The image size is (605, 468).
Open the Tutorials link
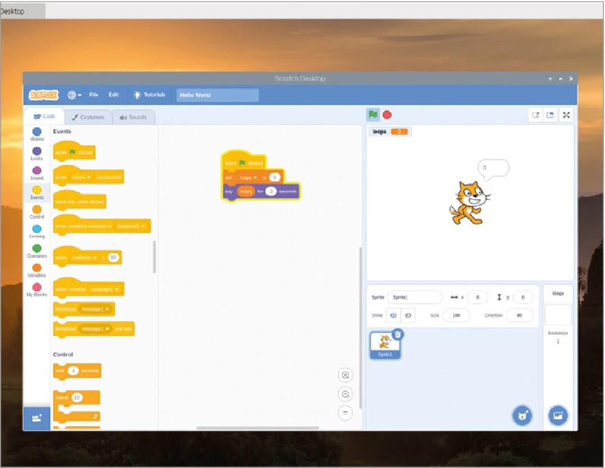coord(149,95)
